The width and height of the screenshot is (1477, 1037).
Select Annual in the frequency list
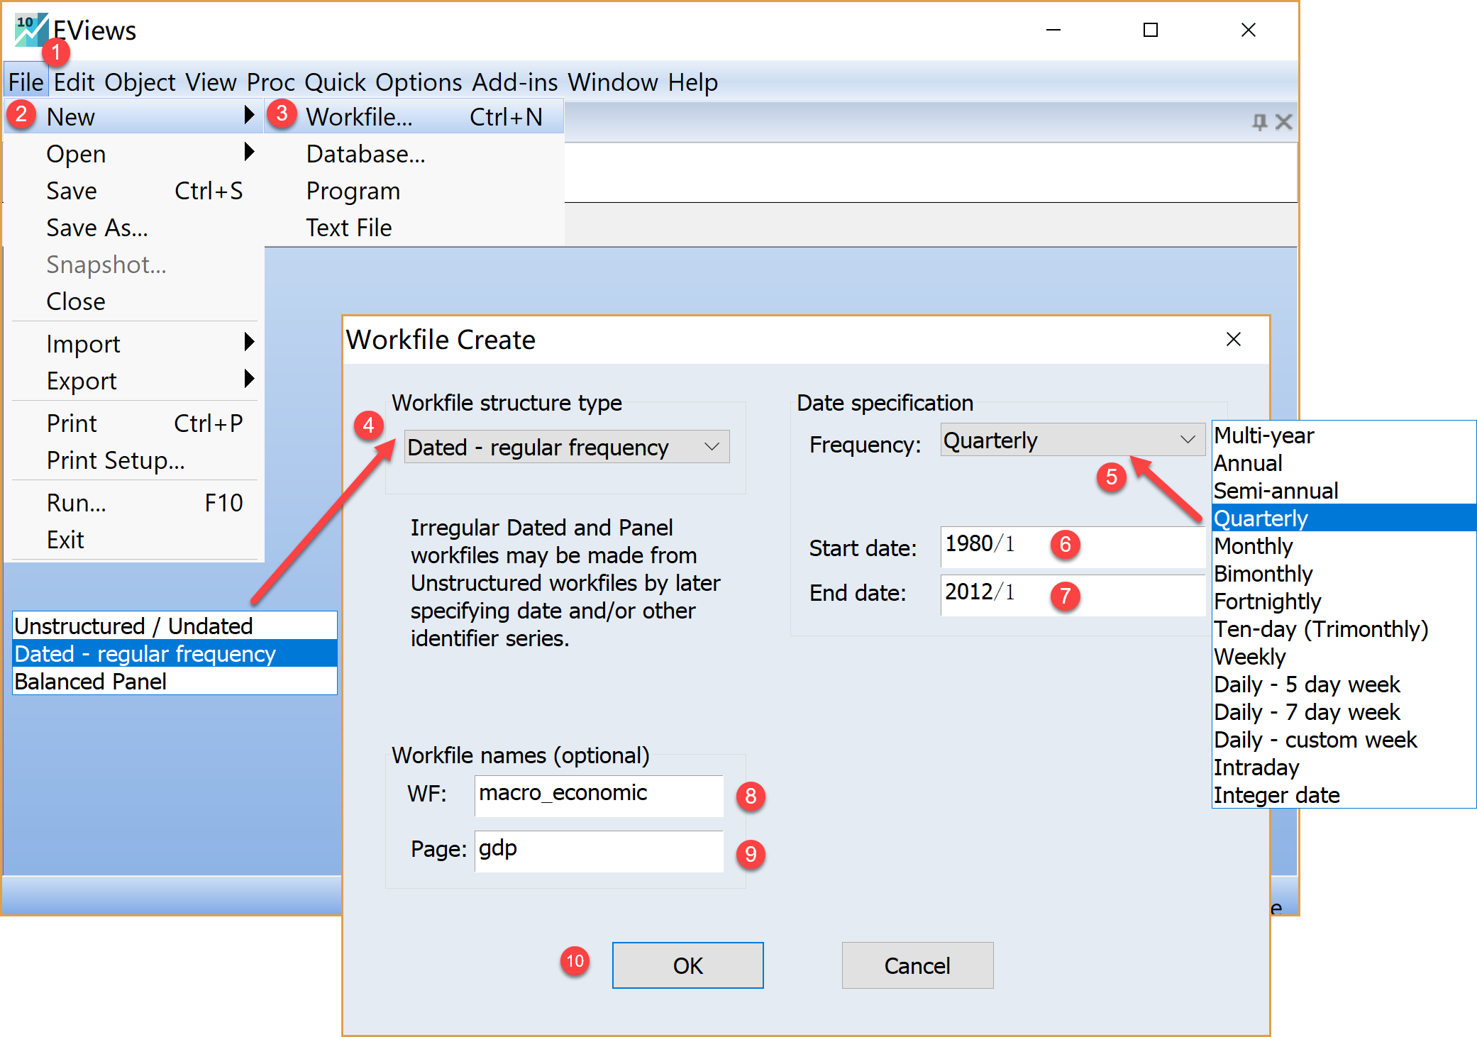(1248, 463)
